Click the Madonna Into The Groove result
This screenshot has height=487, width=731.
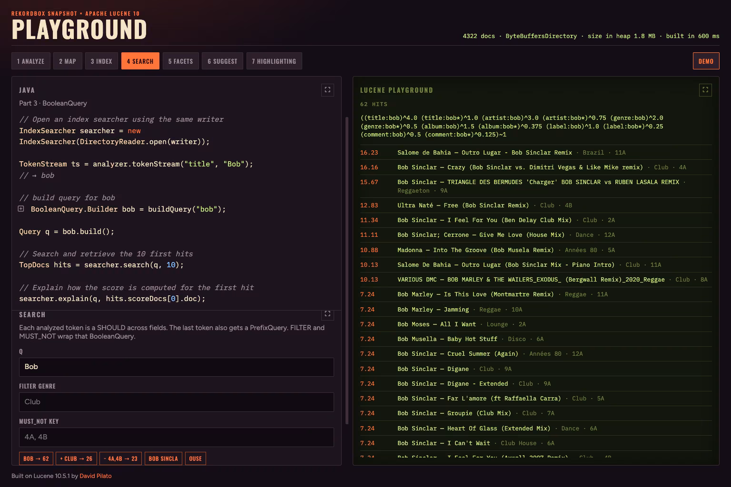(536, 250)
